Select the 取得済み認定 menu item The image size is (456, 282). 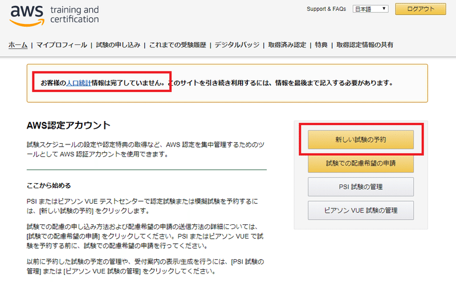287,45
